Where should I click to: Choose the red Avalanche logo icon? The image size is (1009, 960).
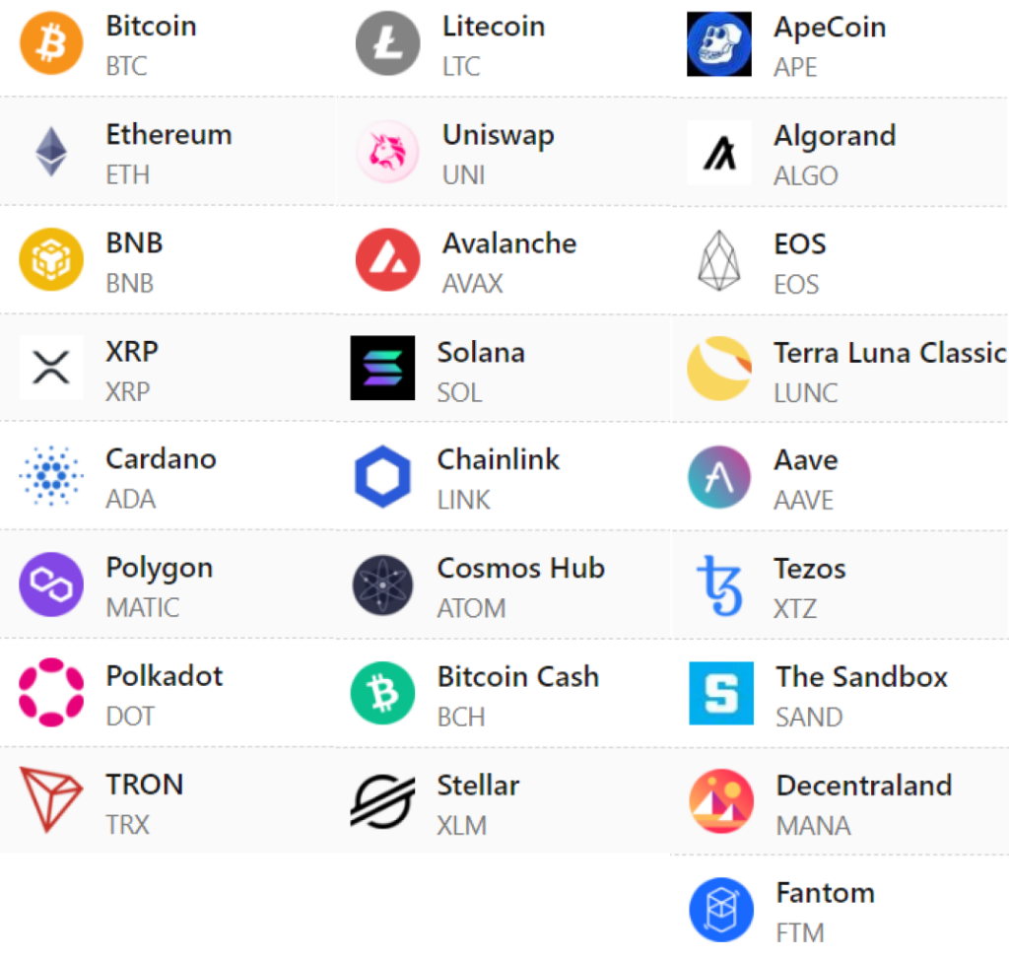(387, 260)
